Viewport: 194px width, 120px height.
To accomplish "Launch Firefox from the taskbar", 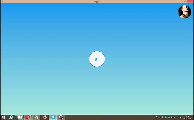I will (45, 117).
